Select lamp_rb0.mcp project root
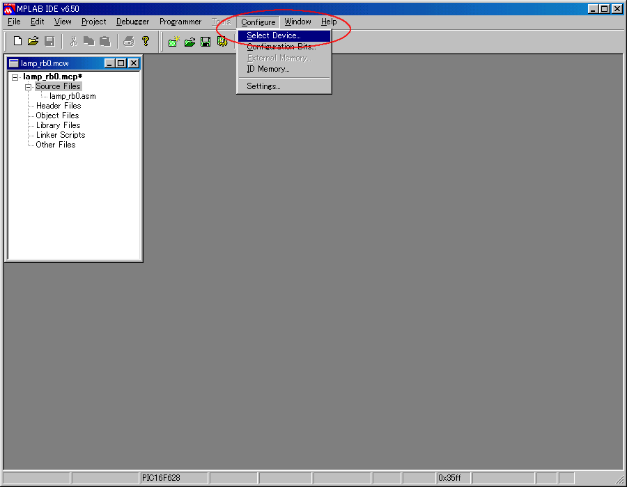The width and height of the screenshot is (627, 487). tap(52, 77)
